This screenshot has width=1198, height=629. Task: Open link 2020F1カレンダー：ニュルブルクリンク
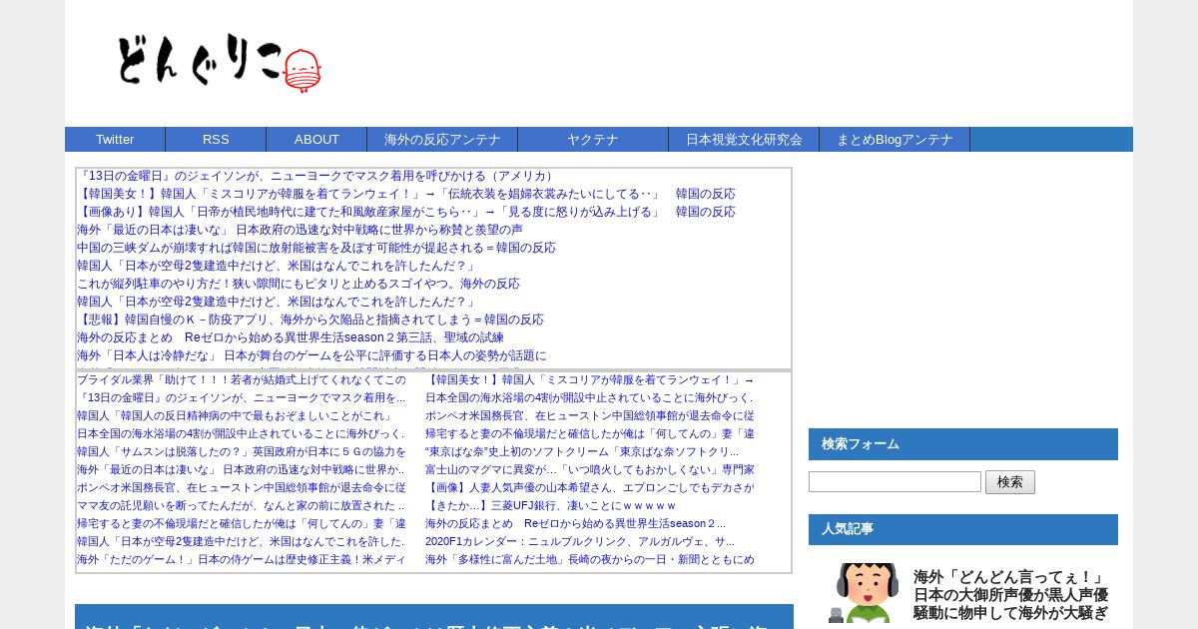coord(580,541)
